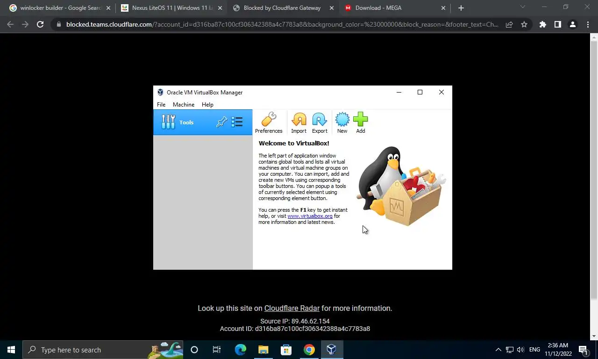This screenshot has width=598, height=359.
Task: Click the site lock icon
Action: (58, 24)
